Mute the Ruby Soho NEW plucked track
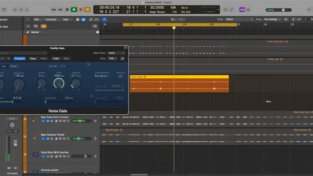This screenshot has height=176, width=313. 48,156
